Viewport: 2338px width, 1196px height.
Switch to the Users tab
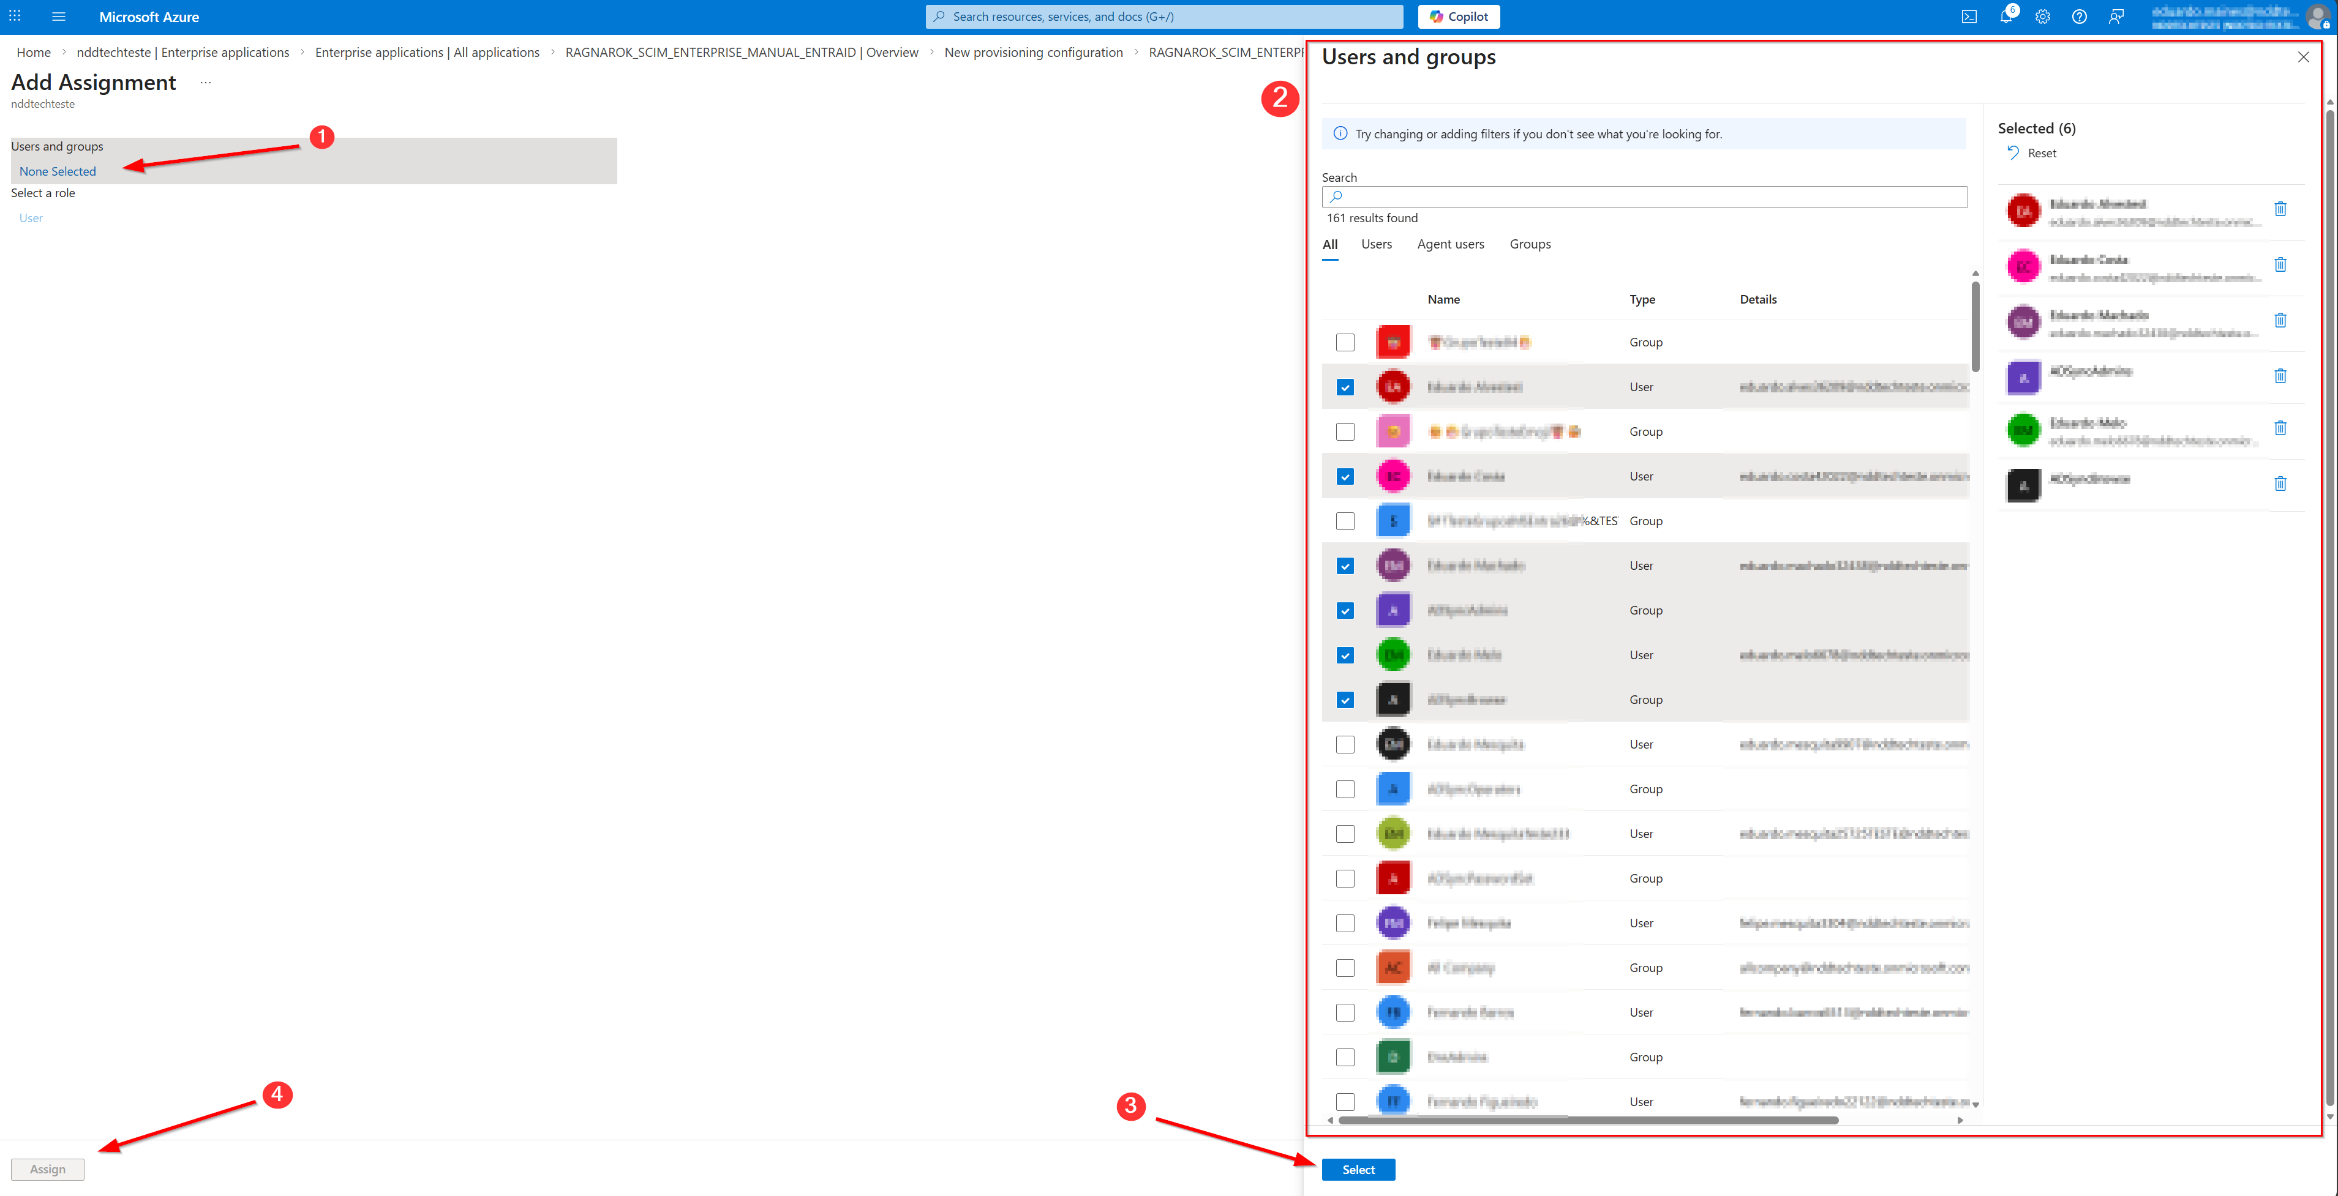[1376, 244]
